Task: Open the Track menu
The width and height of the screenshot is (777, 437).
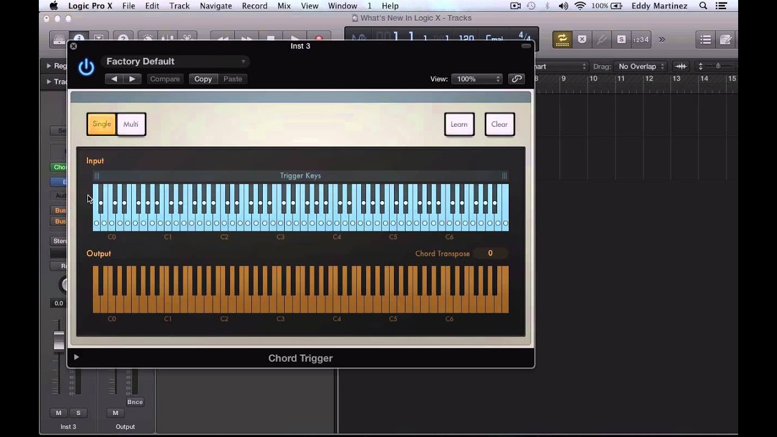Action: (x=180, y=6)
